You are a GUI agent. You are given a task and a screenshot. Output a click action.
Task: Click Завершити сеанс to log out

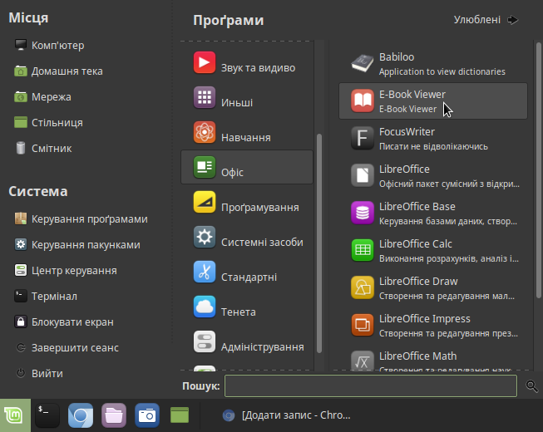(x=74, y=347)
